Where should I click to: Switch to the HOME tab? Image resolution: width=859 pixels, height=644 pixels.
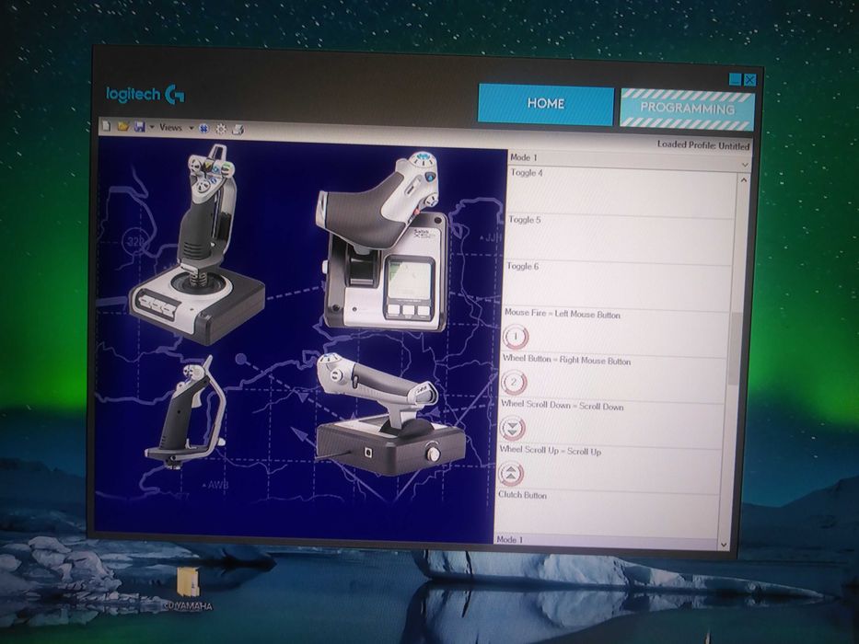546,104
